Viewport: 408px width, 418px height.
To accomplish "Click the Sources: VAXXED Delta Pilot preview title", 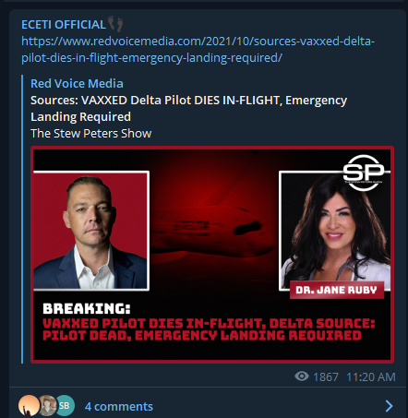I will click(188, 108).
